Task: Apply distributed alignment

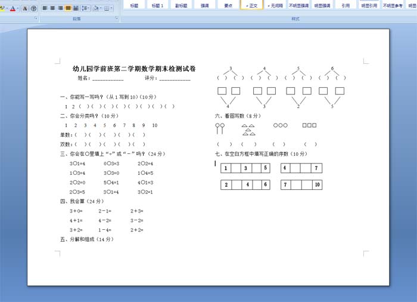Action: [76, 8]
